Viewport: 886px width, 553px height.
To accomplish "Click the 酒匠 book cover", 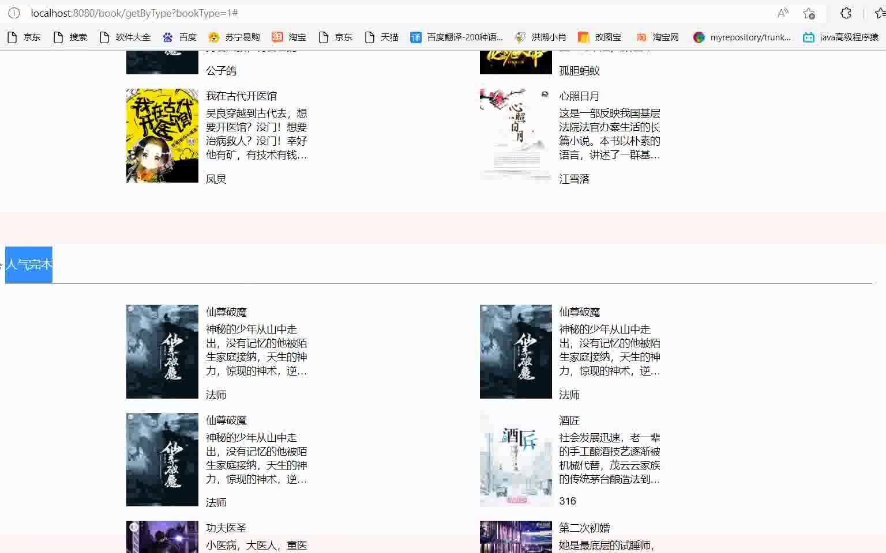I will [x=516, y=460].
